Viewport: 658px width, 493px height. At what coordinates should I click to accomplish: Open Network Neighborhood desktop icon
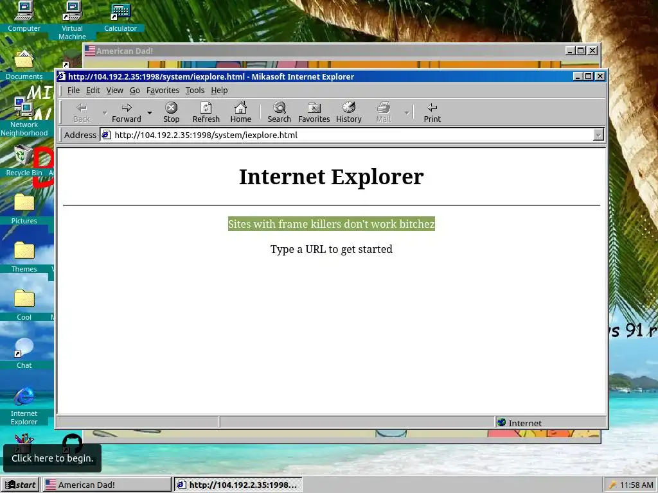tap(24, 117)
